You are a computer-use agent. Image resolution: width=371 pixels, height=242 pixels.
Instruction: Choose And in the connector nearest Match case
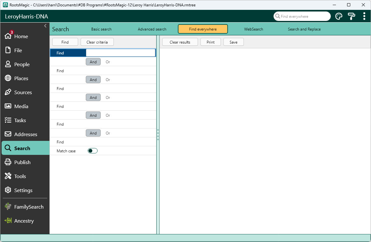[93, 133]
